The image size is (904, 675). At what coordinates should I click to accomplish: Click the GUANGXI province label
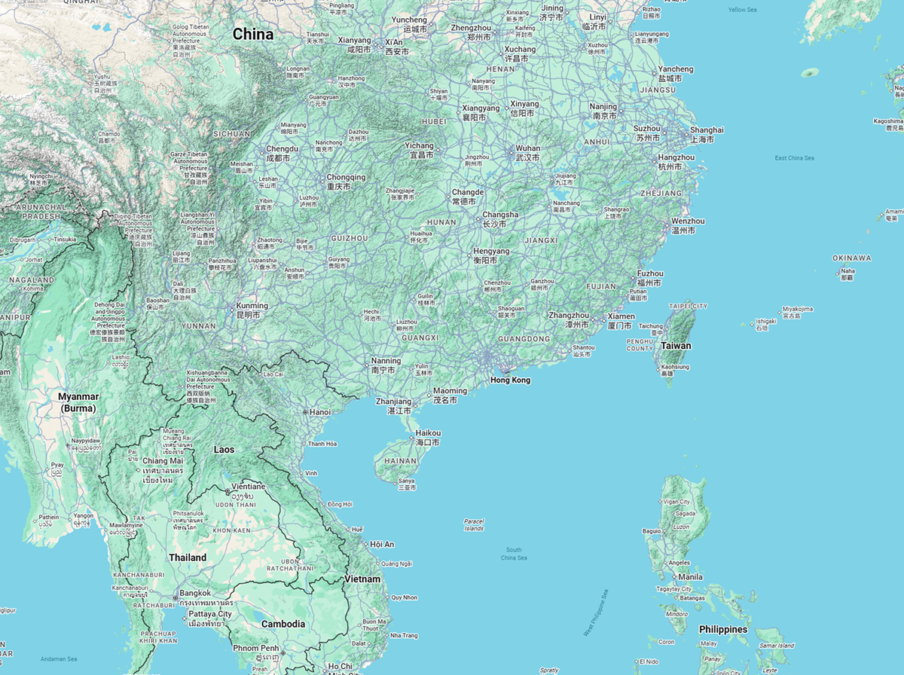point(420,338)
